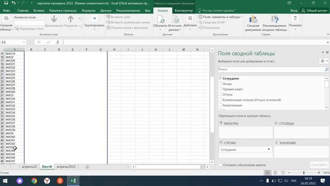The height and width of the screenshot is (186, 330).
Task: Open Excel from the taskbar
Action: click(x=73, y=181)
